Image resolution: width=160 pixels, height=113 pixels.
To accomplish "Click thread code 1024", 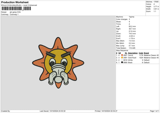I will click(x=141, y=58).
